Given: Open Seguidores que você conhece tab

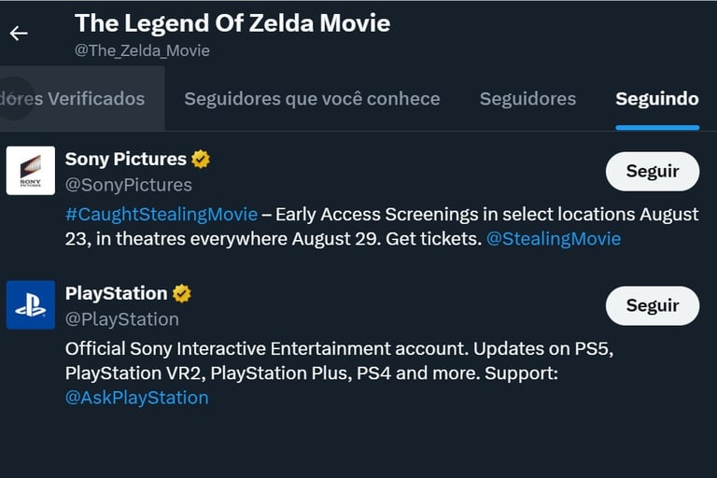Looking at the screenshot, I should (x=313, y=99).
